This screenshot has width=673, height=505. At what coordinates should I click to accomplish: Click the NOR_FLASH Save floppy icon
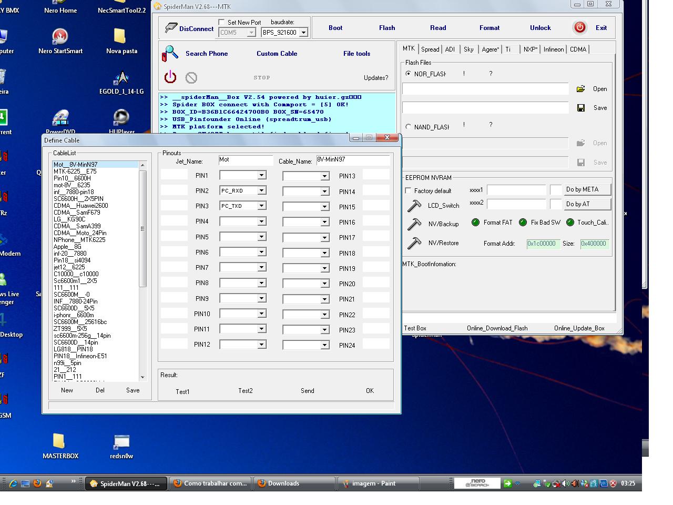(581, 108)
